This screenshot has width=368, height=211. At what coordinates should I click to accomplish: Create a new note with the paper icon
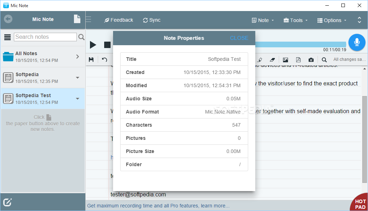pyautogui.click(x=77, y=19)
